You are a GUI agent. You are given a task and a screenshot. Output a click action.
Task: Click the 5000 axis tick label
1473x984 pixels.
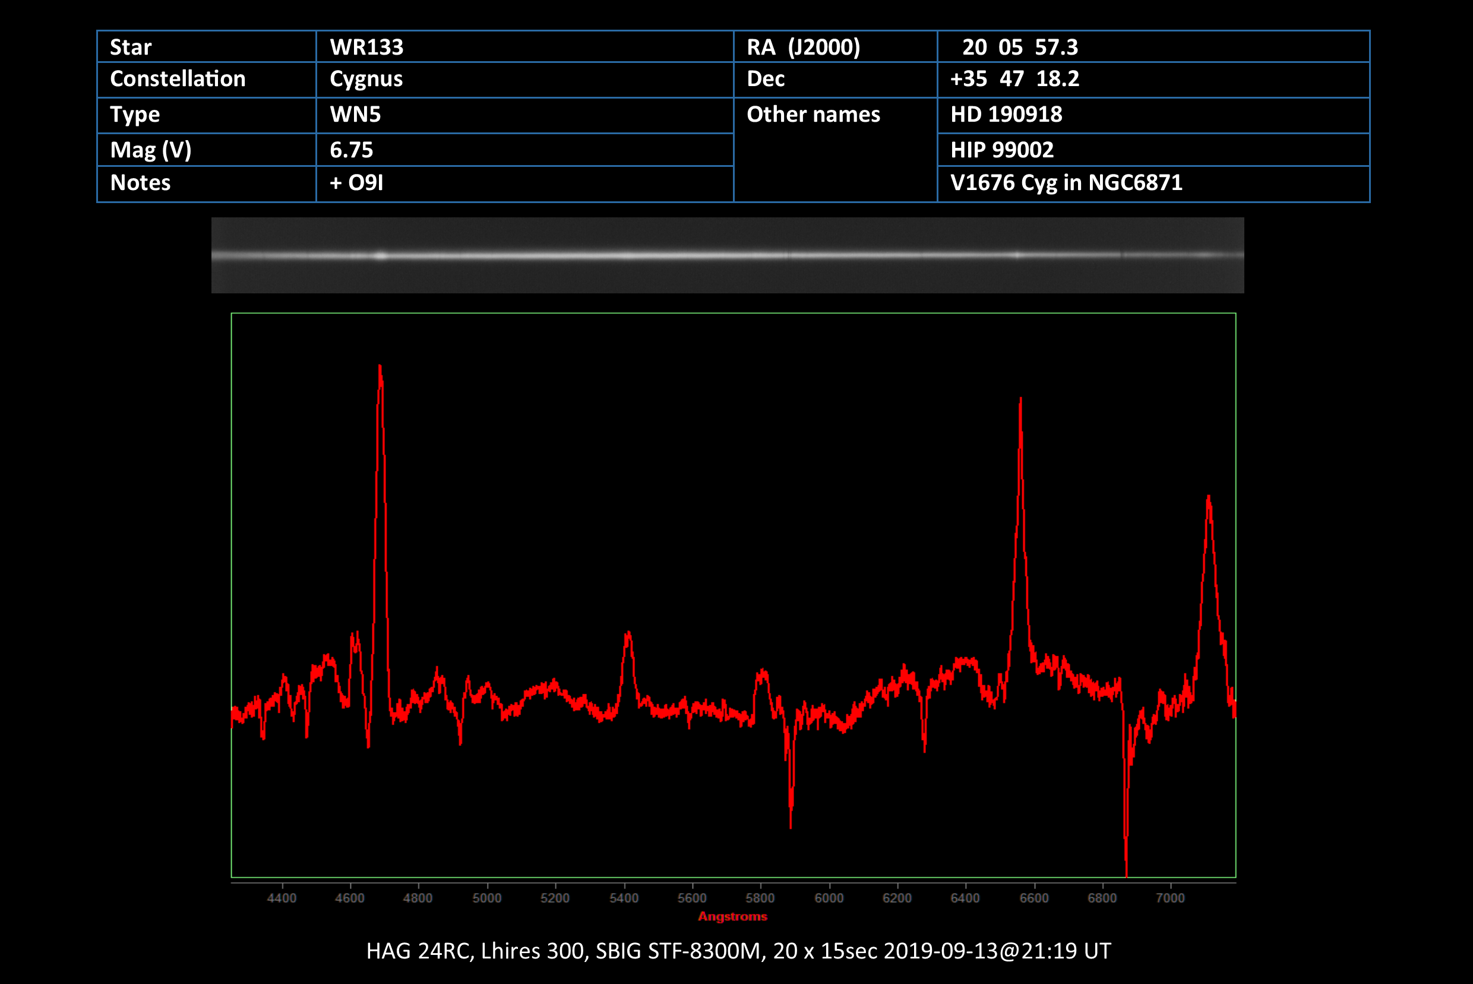click(486, 898)
